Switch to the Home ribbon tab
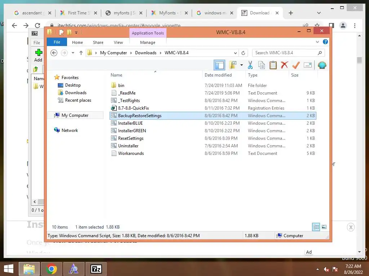This screenshot has width=369, height=276. coord(77,42)
